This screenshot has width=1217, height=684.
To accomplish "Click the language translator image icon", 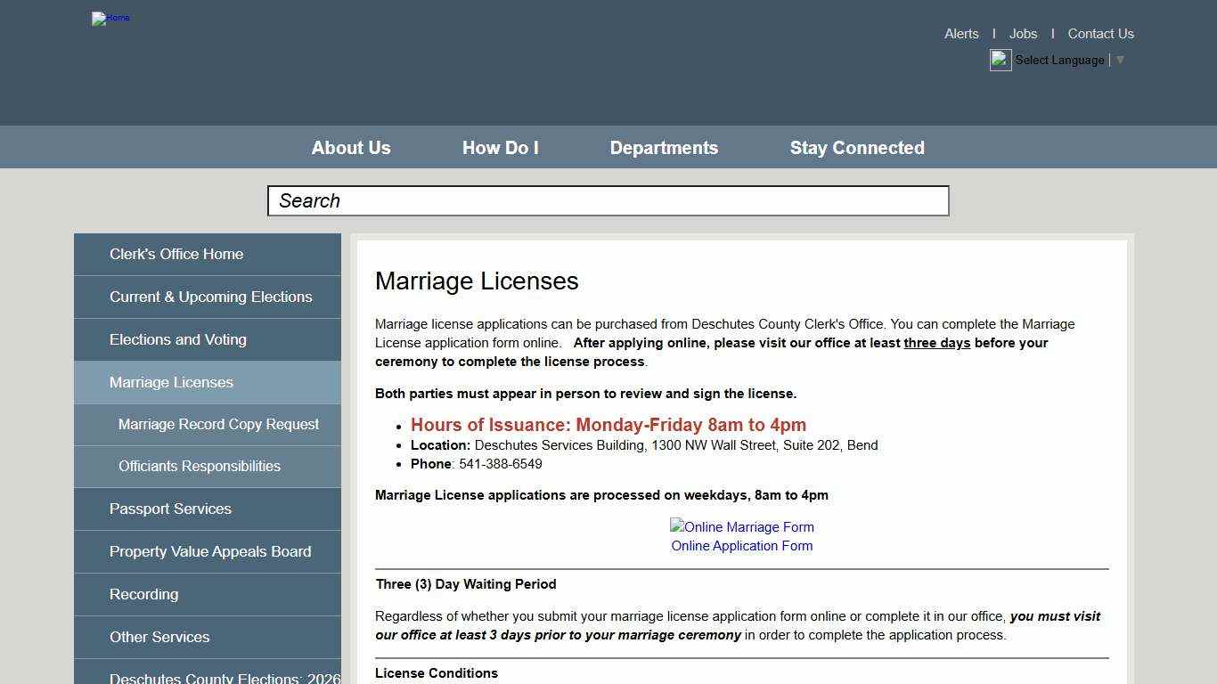I will pyautogui.click(x=1000, y=60).
